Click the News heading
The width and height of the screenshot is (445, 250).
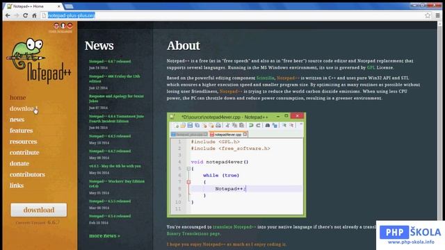(99, 46)
